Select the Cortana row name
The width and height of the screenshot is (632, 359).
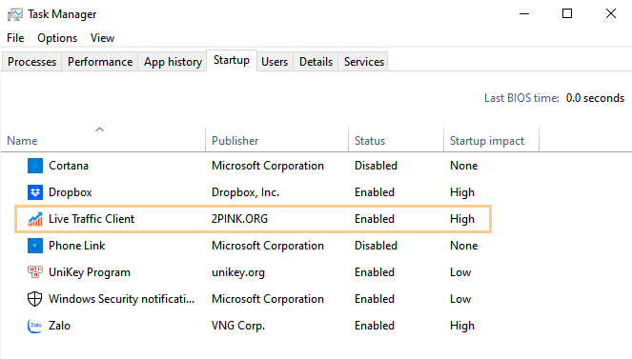(x=69, y=166)
